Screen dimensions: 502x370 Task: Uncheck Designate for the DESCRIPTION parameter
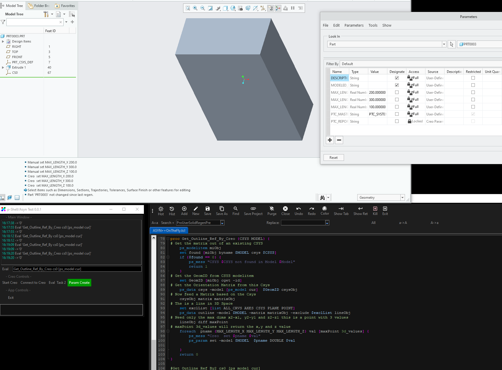(x=397, y=78)
